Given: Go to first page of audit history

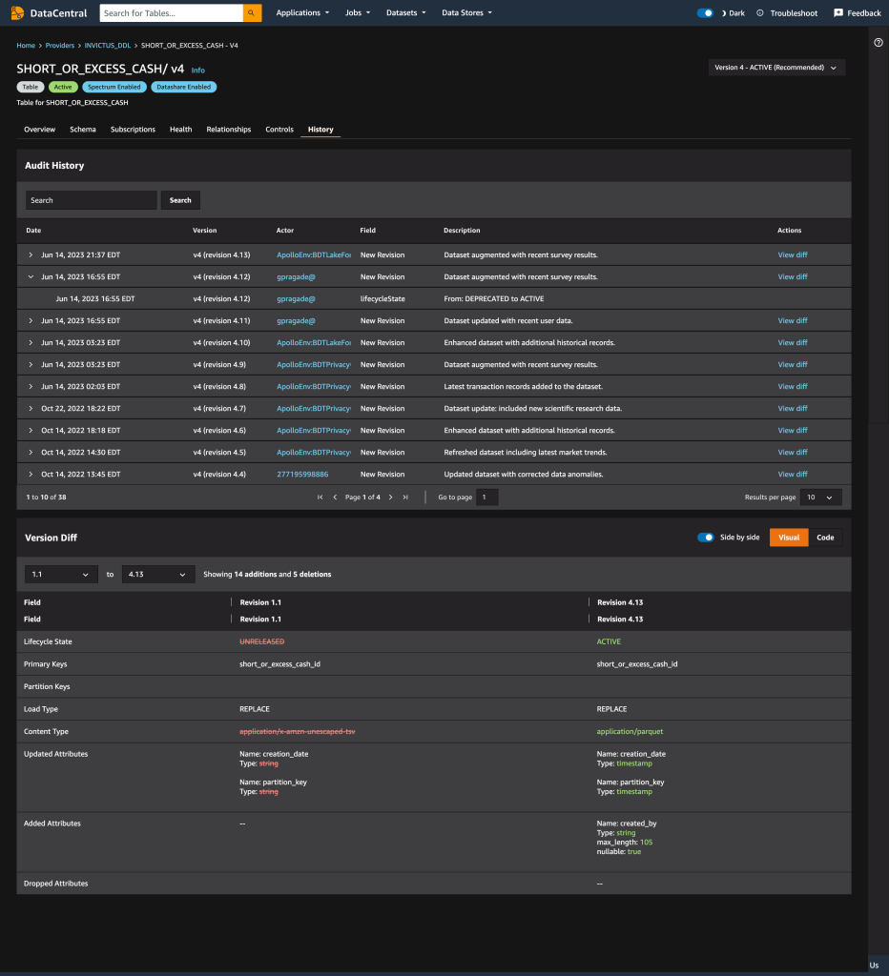Looking at the screenshot, I should pyautogui.click(x=320, y=498).
